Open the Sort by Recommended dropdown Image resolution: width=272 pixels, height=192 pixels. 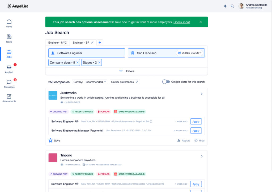[x=90, y=82]
